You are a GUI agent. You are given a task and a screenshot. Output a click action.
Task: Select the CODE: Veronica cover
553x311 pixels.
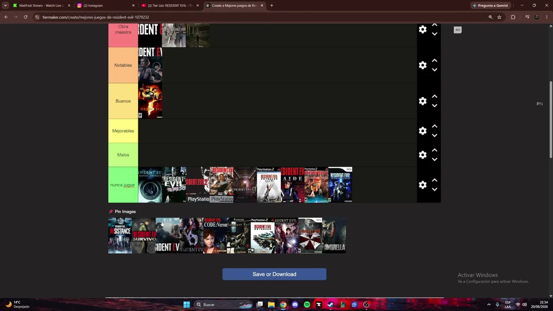pos(215,235)
